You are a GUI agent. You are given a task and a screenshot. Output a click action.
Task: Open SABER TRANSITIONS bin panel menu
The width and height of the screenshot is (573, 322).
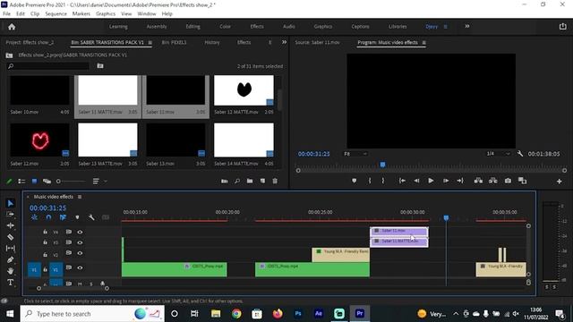(x=150, y=43)
